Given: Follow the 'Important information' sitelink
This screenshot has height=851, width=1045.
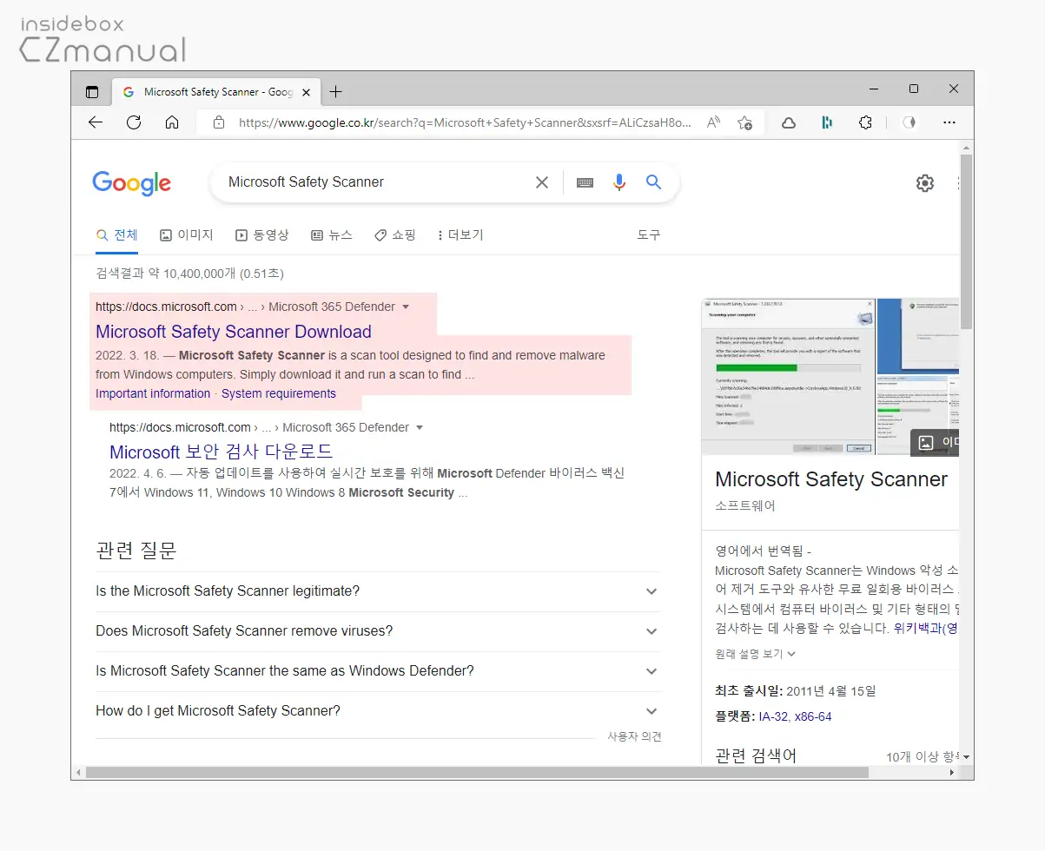Looking at the screenshot, I should [153, 394].
